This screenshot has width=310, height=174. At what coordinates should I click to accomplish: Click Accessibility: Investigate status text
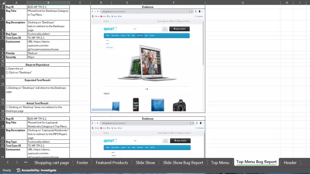pyautogui.click(x=39, y=170)
